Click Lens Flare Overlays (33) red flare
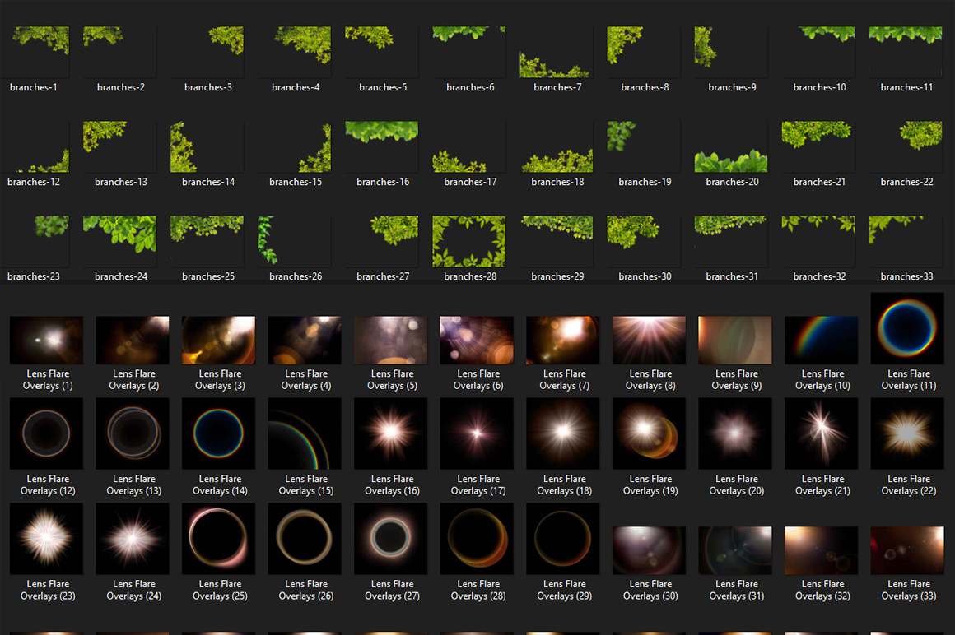955x635 pixels. click(907, 550)
